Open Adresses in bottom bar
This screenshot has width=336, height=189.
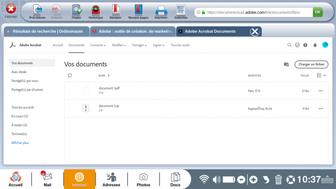click(x=111, y=179)
